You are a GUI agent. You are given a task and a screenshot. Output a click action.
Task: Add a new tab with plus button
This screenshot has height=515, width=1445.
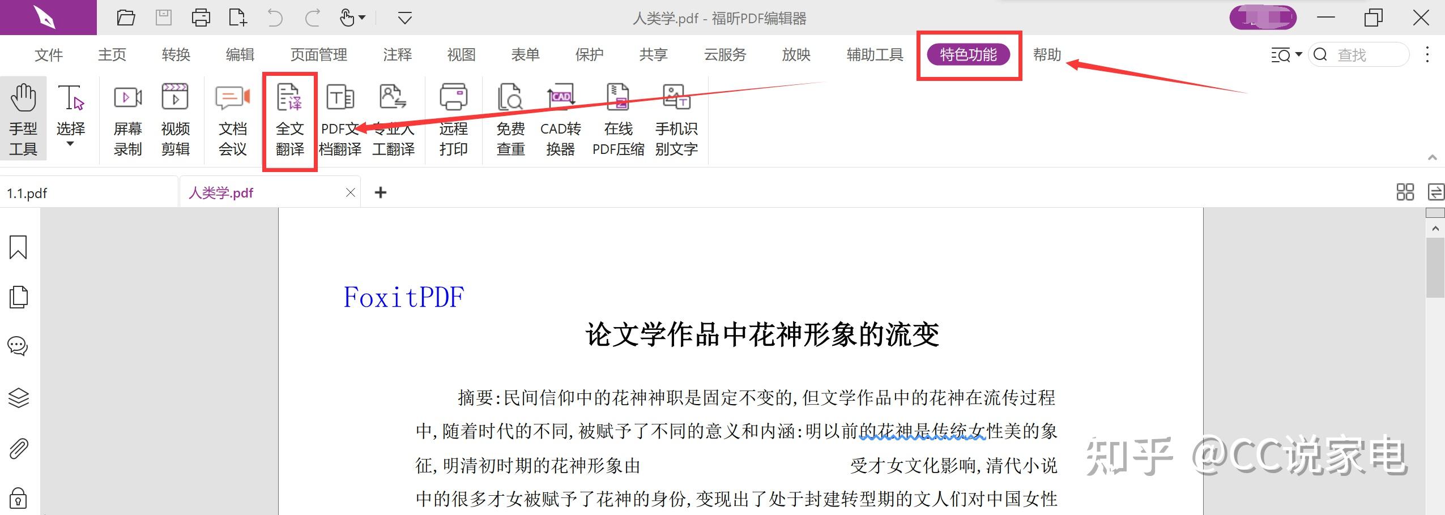(381, 193)
